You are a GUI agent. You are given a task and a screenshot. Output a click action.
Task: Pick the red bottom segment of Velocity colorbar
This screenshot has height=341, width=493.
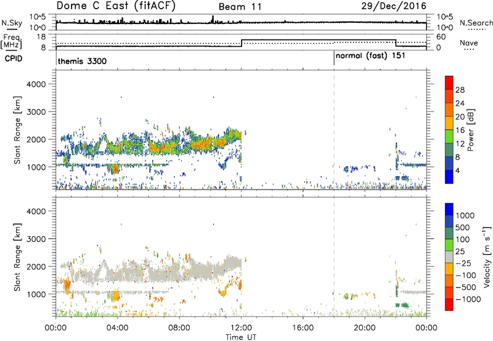[449, 305]
